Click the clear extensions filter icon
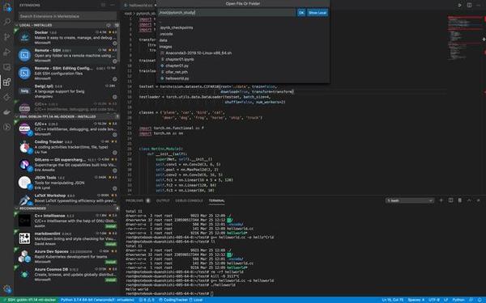 pos(103,5)
